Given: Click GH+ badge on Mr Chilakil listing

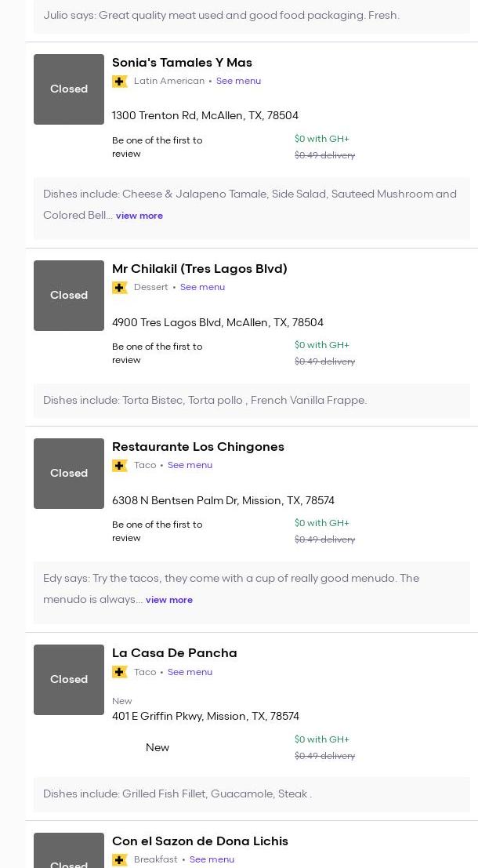Looking at the screenshot, I should (x=120, y=288).
